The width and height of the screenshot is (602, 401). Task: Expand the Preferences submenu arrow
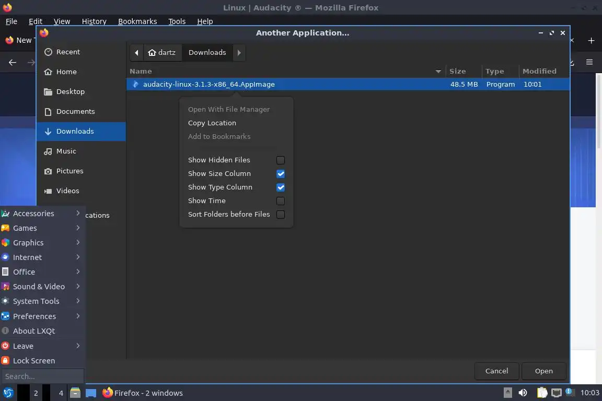point(78,316)
